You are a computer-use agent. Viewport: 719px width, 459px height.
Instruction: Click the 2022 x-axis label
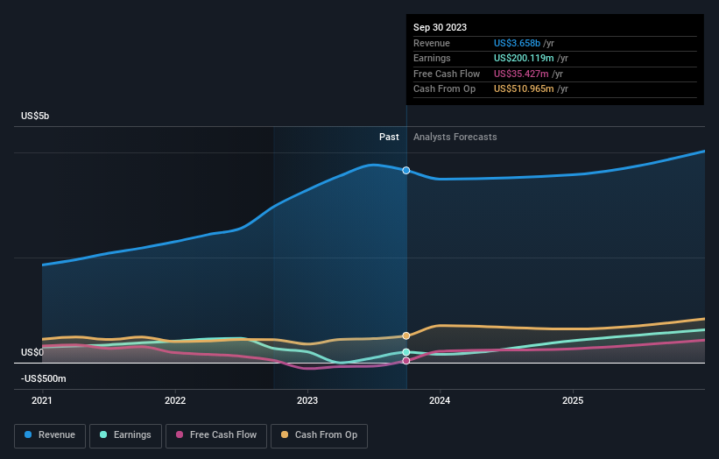pos(175,401)
